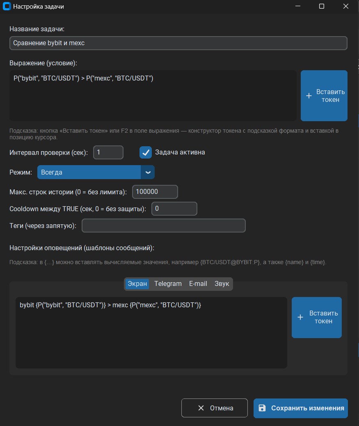Click Вставить токен next to expression field
The height and width of the screenshot is (426, 359).
click(324, 96)
